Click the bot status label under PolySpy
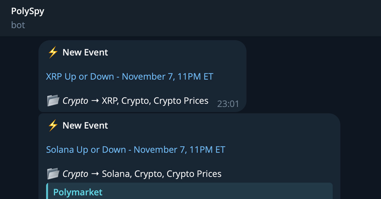 pos(18,25)
